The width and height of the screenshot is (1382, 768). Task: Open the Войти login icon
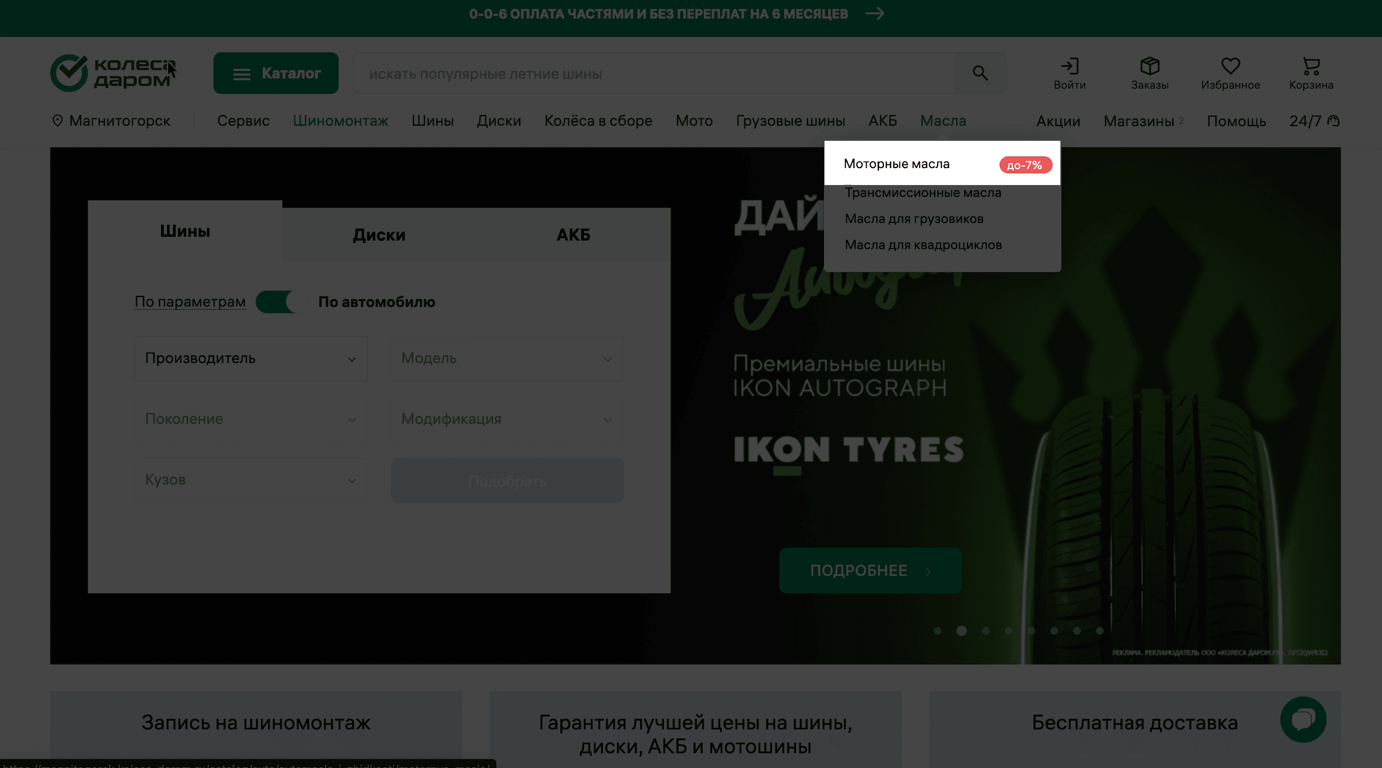click(x=1069, y=67)
